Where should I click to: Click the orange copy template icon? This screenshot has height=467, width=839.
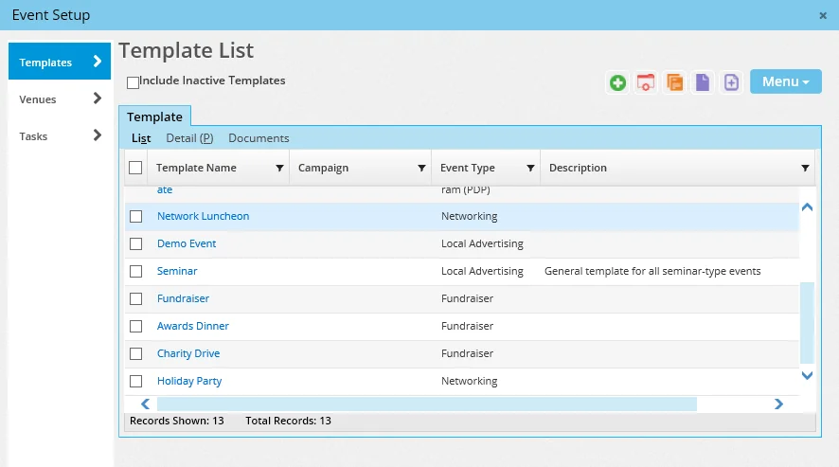(674, 82)
